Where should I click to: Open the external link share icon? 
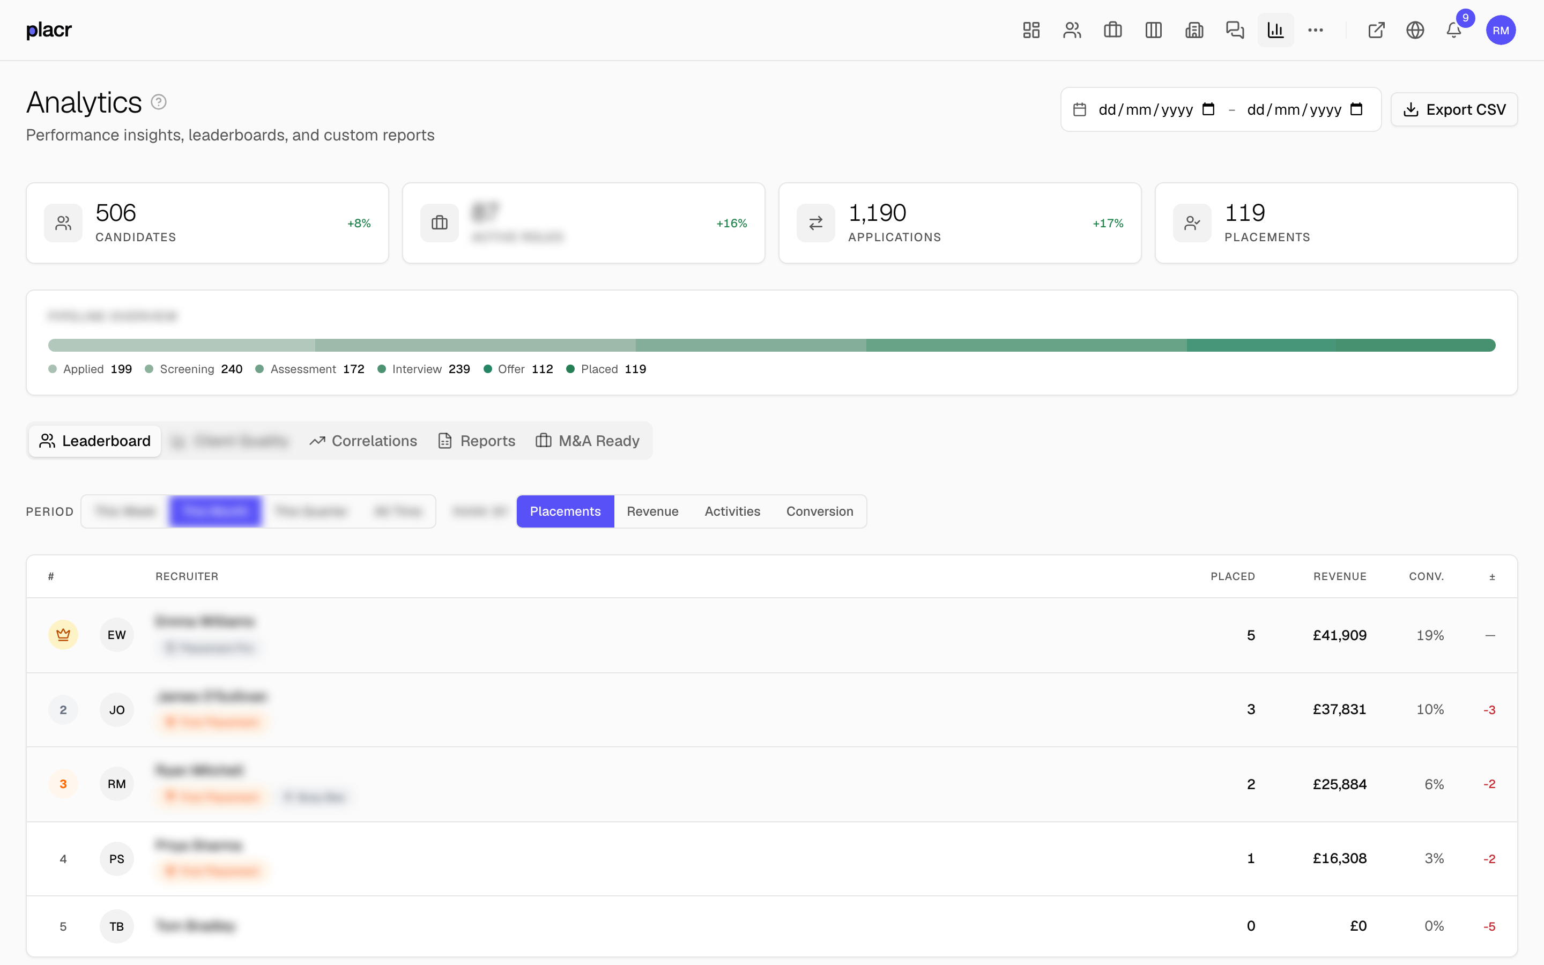1376,30
